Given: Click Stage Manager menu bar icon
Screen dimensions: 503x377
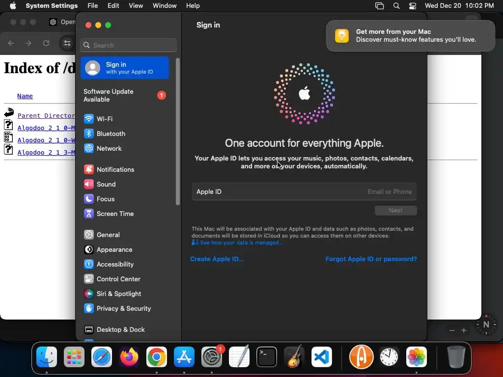Looking at the screenshot, I should (x=380, y=6).
